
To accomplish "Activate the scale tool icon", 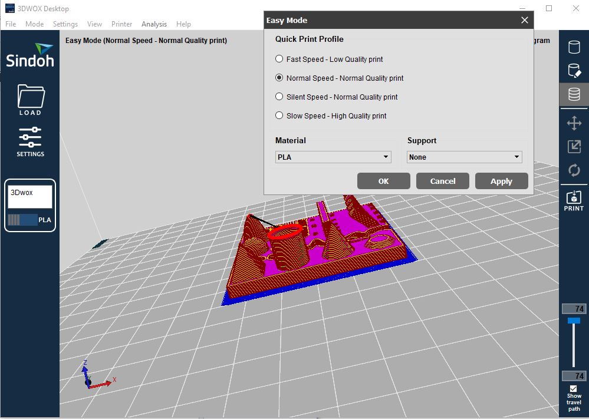I will (574, 146).
